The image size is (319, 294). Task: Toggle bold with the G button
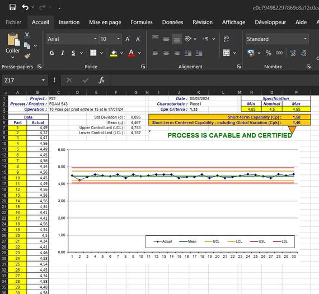pyautogui.click(x=51, y=53)
